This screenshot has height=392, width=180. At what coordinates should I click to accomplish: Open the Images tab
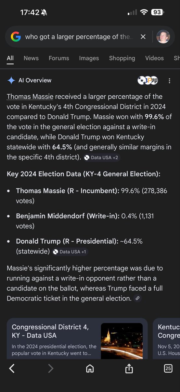pos(89,58)
